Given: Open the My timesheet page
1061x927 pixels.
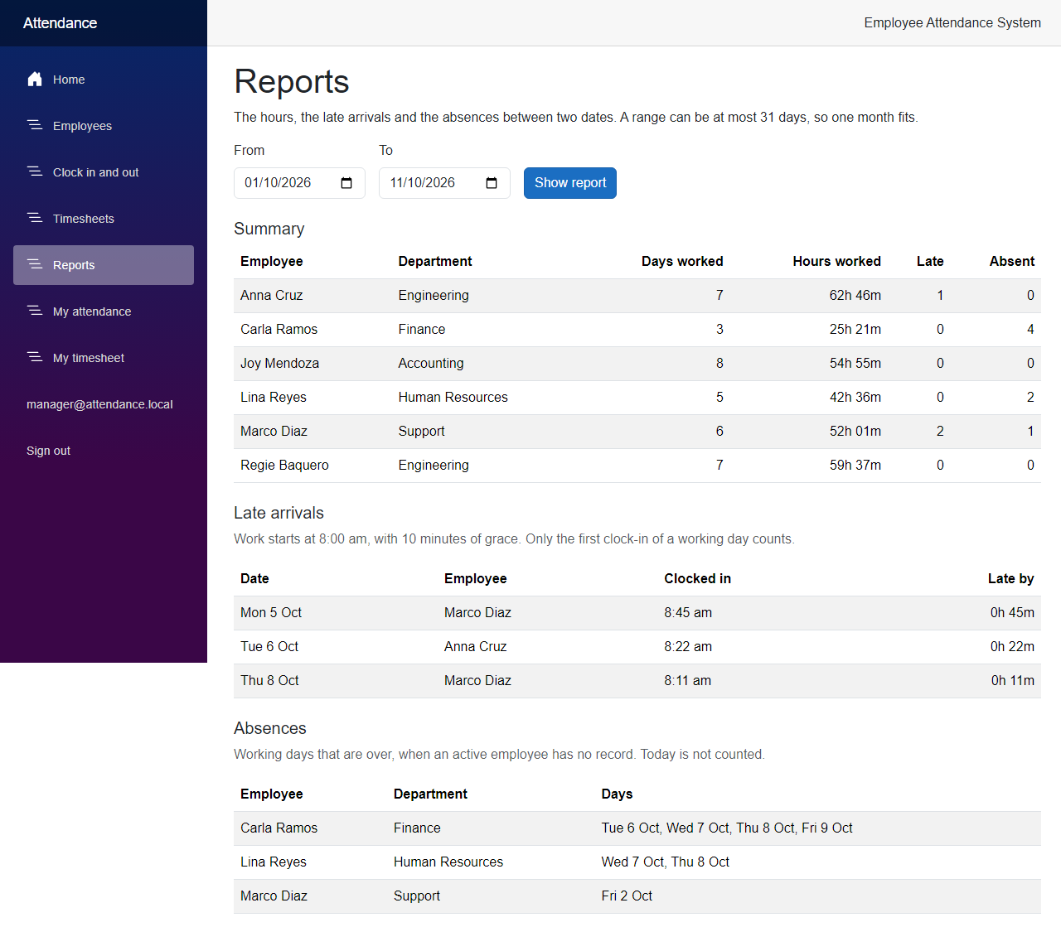Looking at the screenshot, I should pyautogui.click(x=104, y=358).
